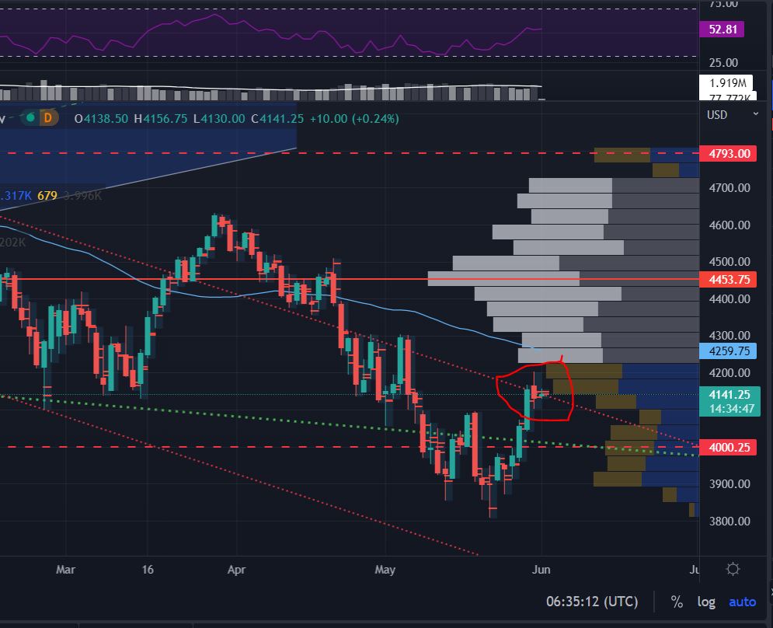
Task: Click the RSI value label 52.81
Action: coord(723,29)
